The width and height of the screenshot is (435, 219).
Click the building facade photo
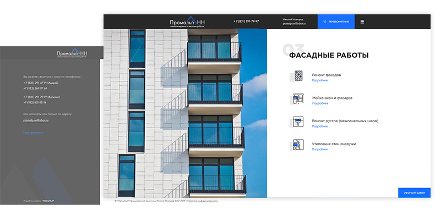pos(185,113)
